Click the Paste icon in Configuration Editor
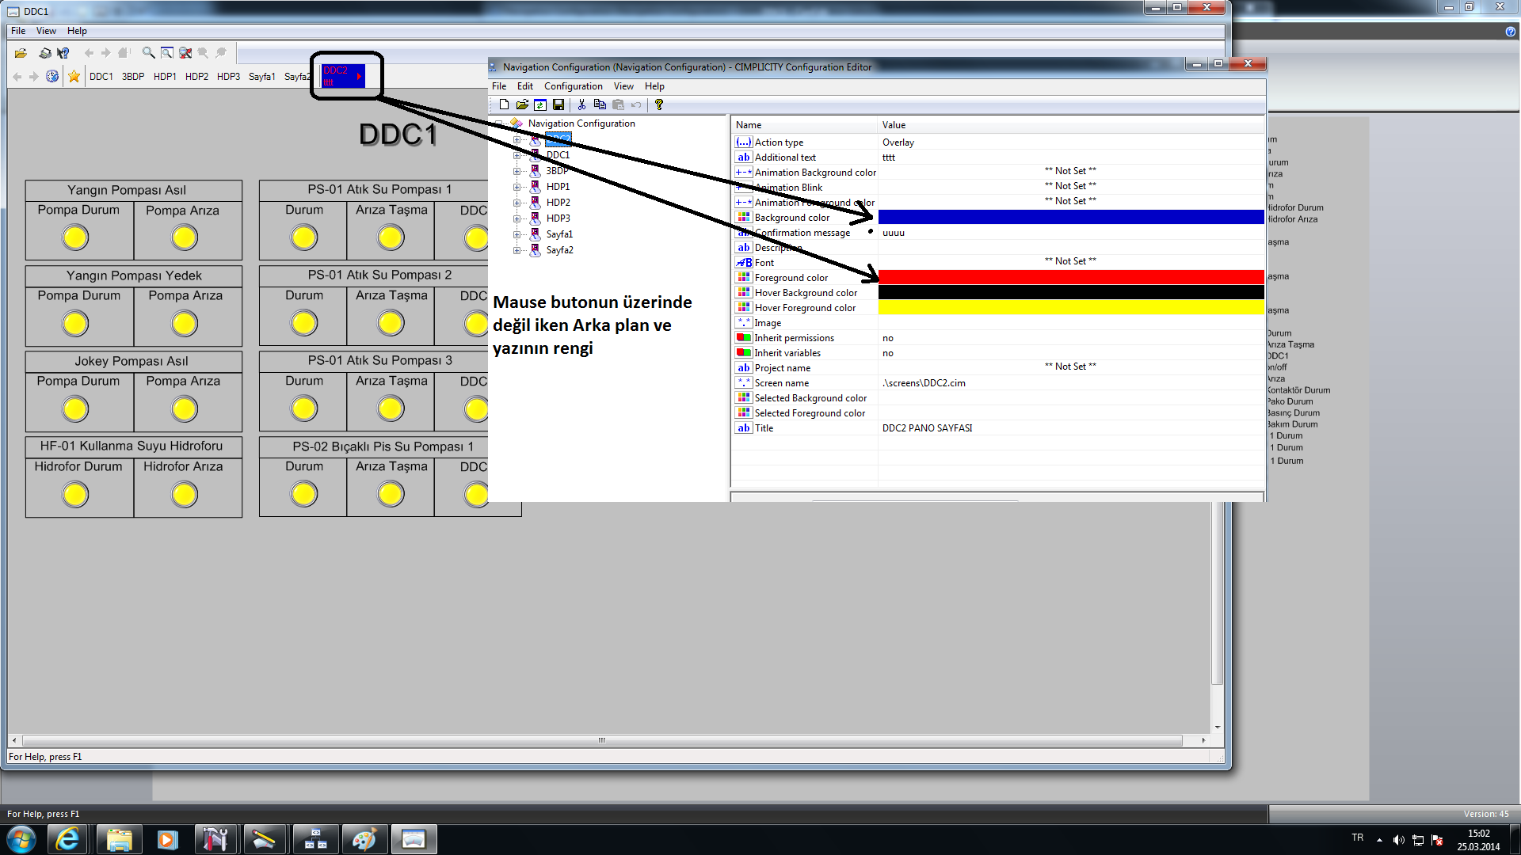The height and width of the screenshot is (855, 1521). [618, 104]
